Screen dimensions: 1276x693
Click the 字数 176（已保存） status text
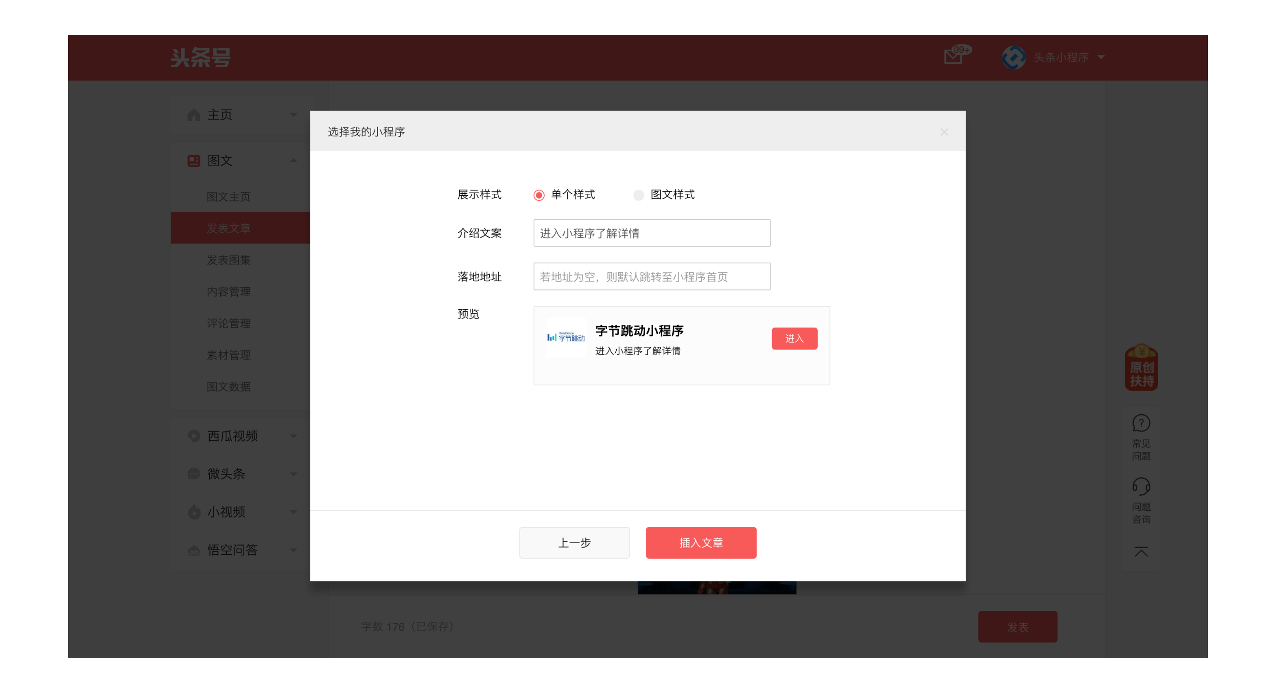(407, 627)
